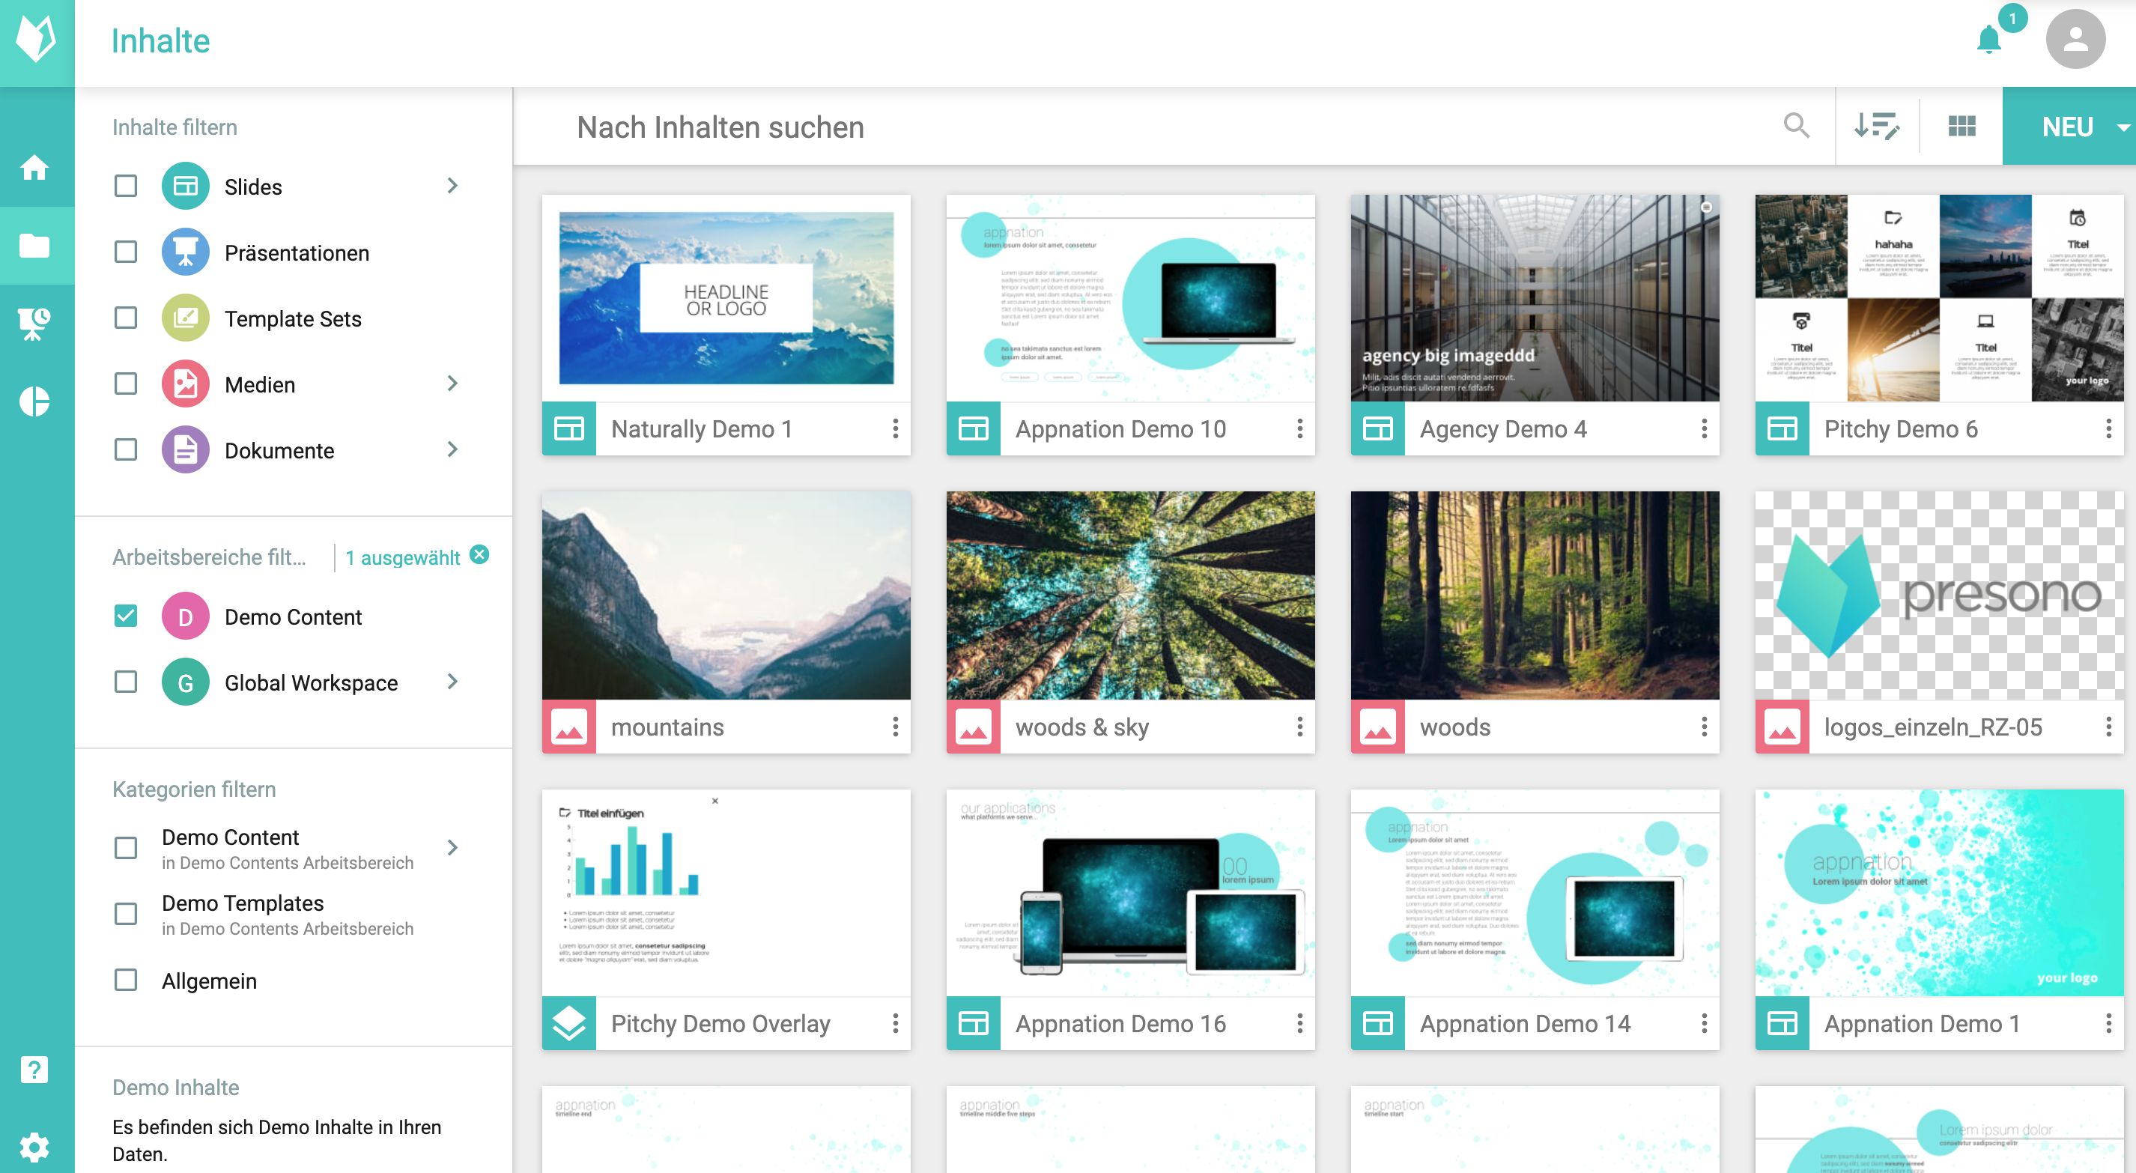Open the sort order icon

[1876, 126]
